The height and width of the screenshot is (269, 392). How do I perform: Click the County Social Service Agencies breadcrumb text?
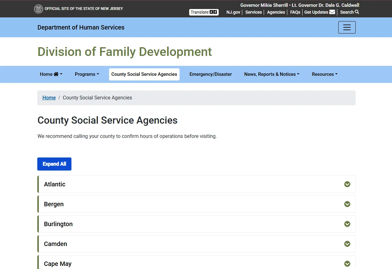pyautogui.click(x=97, y=98)
